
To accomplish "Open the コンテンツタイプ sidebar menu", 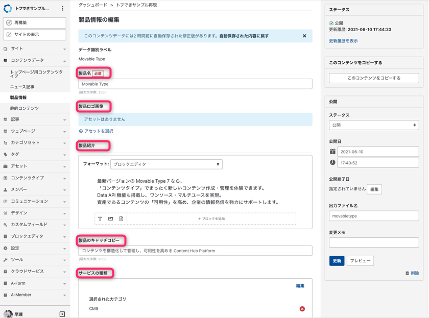I will coord(35,178).
